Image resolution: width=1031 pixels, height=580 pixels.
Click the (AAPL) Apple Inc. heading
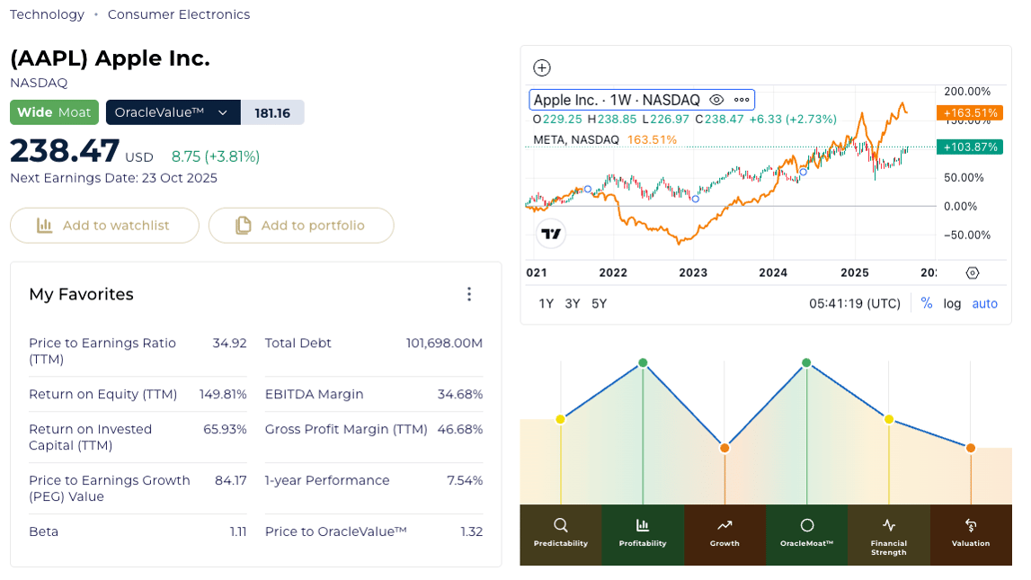coord(110,58)
